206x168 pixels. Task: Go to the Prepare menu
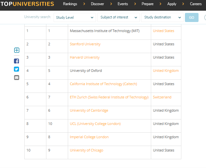148,4
